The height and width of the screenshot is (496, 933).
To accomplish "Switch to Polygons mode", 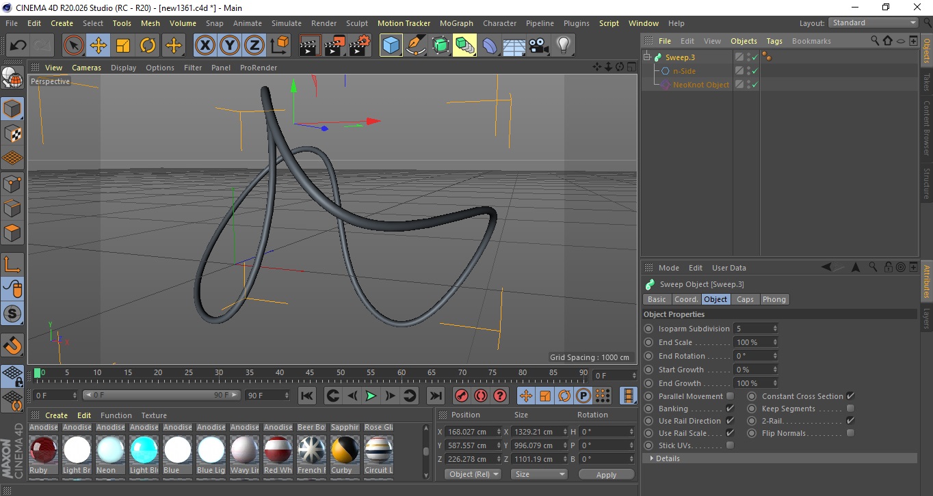I will [13, 232].
